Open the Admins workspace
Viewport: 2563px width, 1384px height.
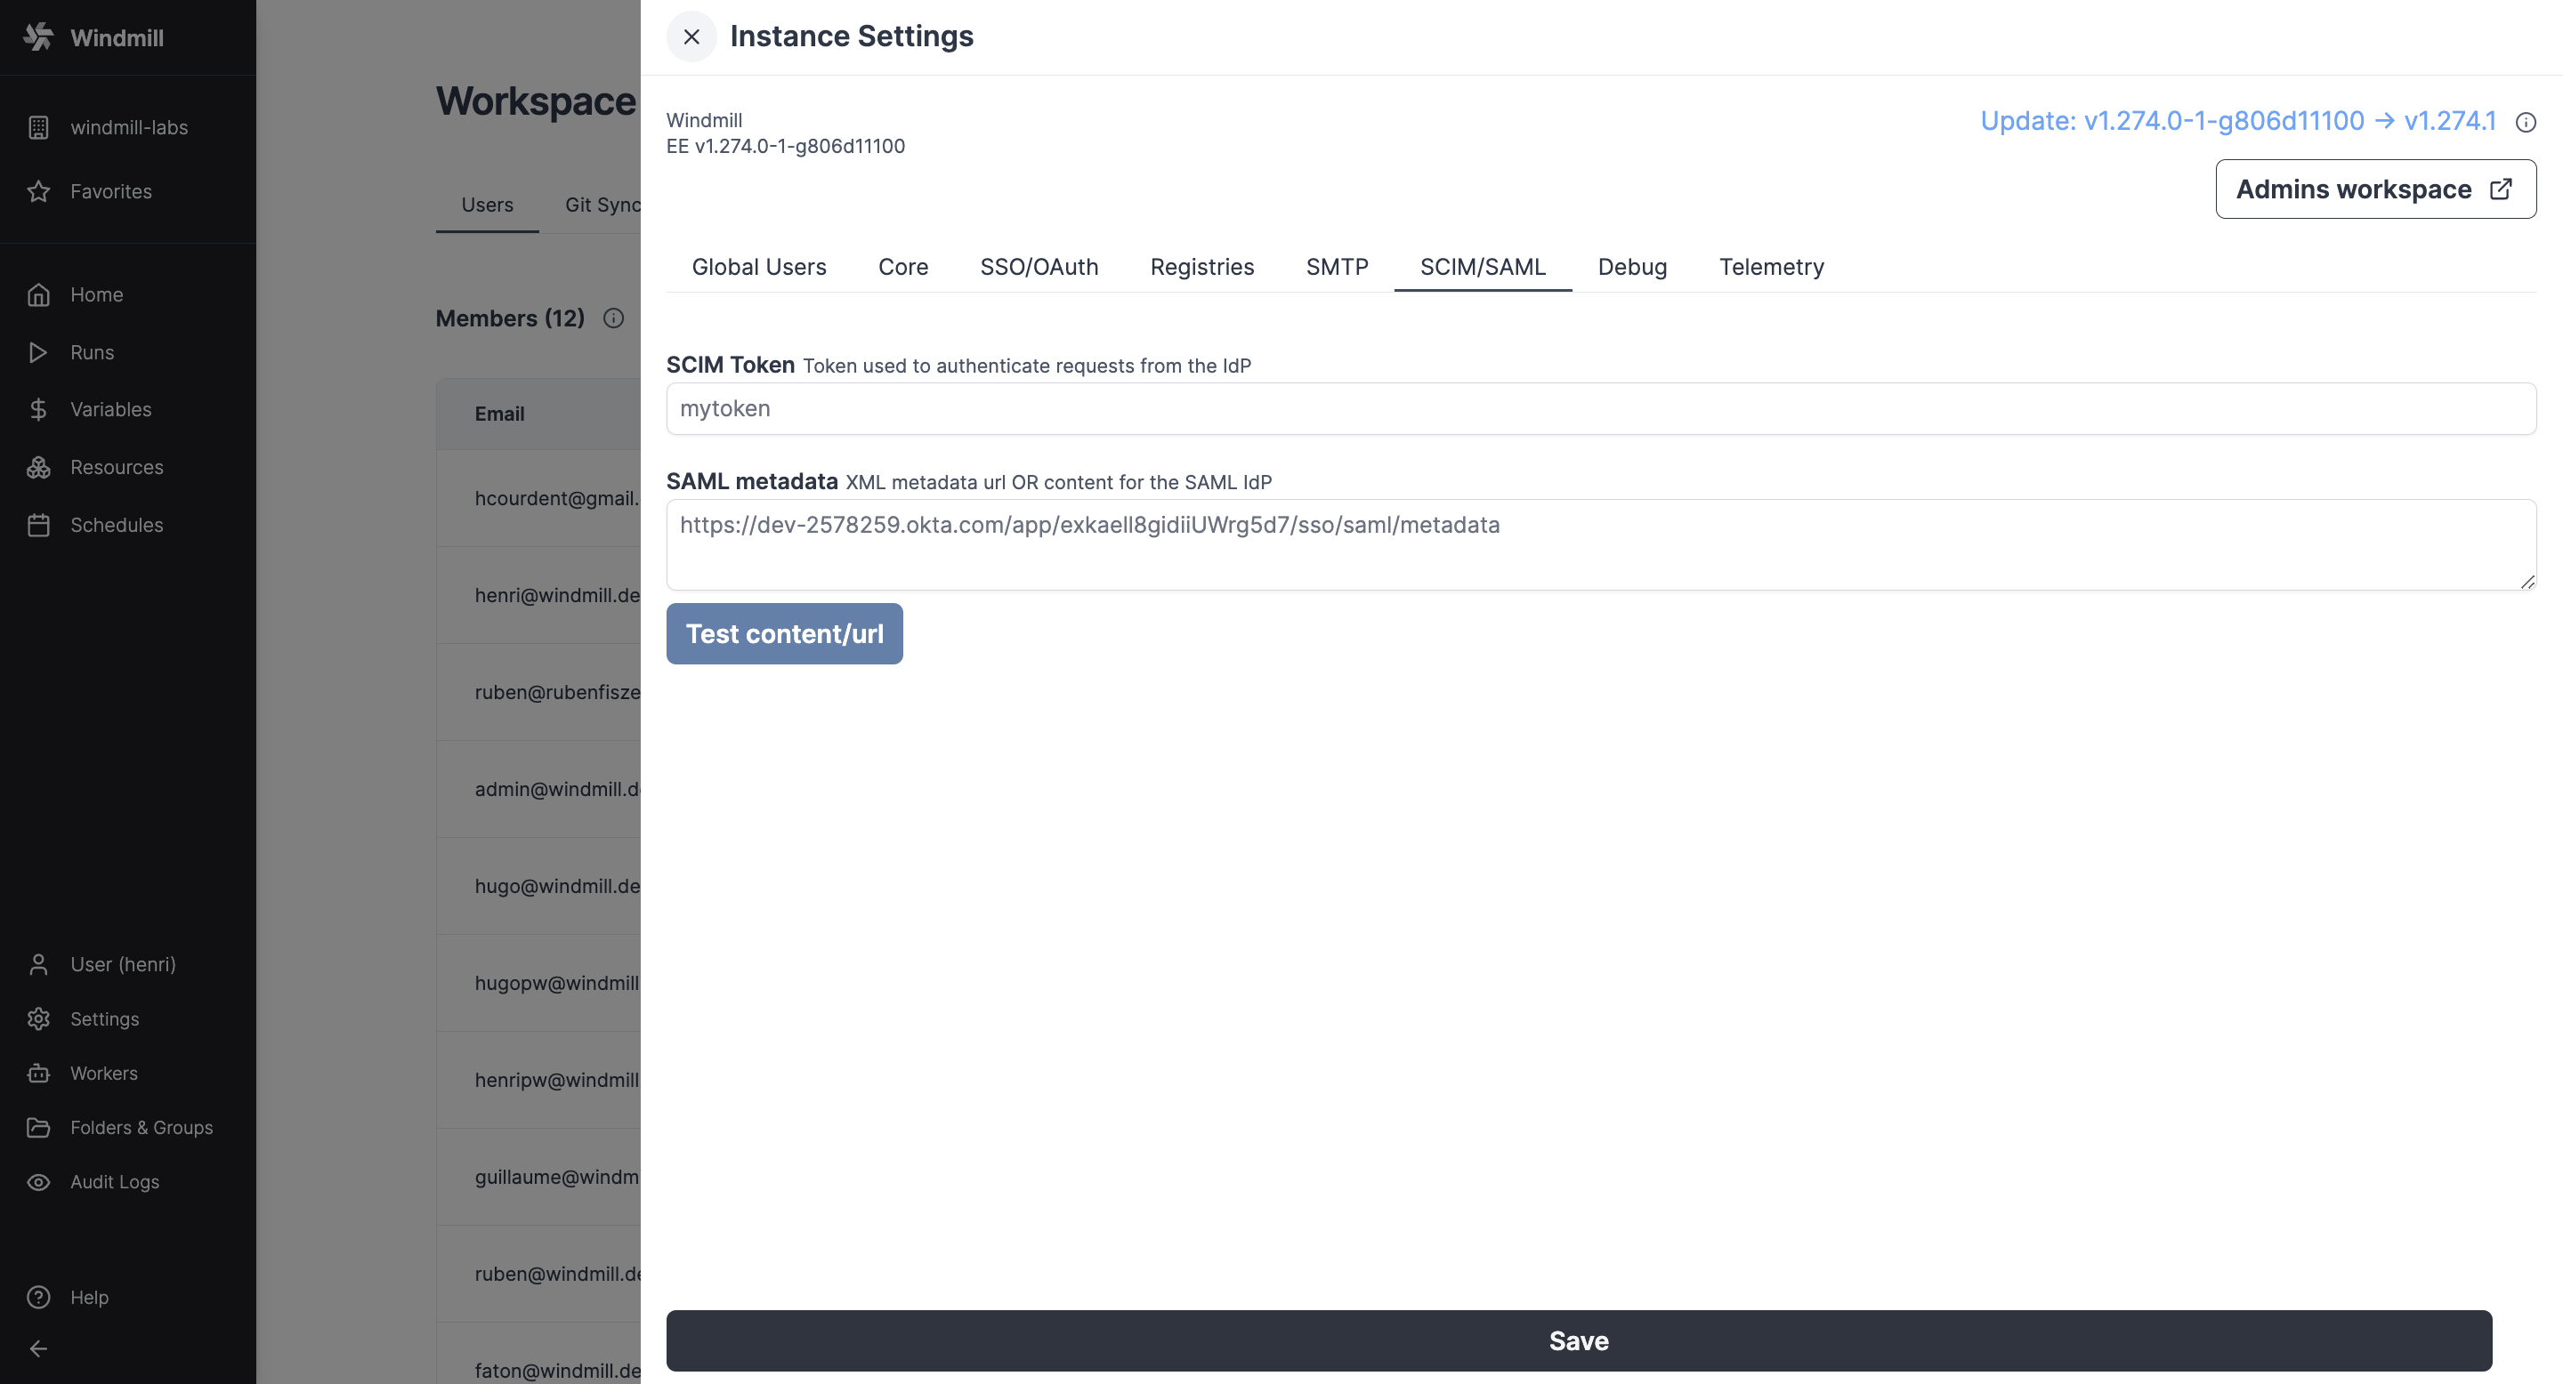pos(2375,188)
